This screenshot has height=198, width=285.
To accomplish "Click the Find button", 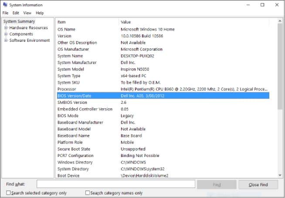I will pos(217,185).
